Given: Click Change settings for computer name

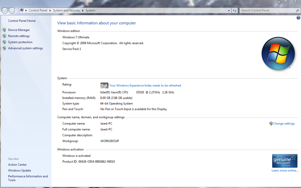Looking at the screenshot, I should coord(284,124).
